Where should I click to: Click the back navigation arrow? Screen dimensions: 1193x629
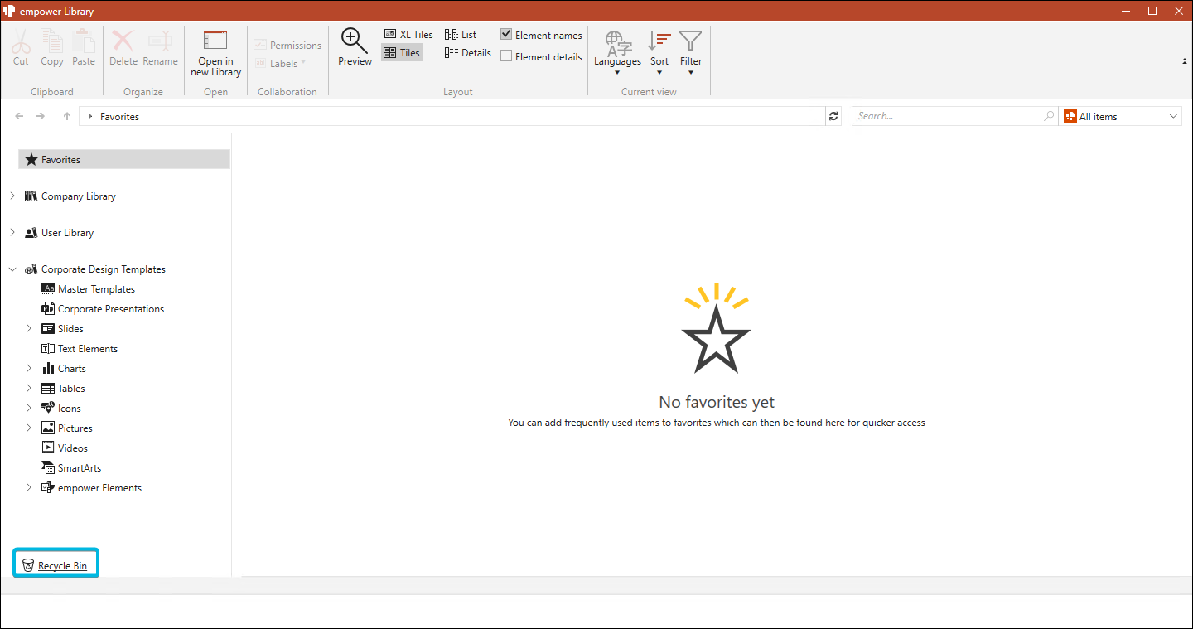(x=19, y=116)
